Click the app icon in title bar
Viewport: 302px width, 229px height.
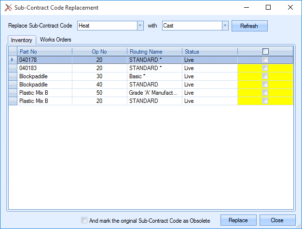click(x=8, y=8)
